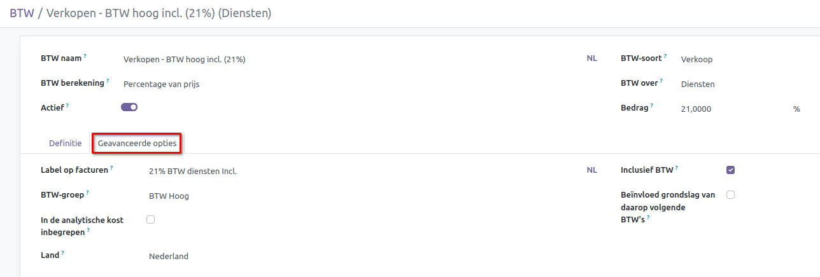The height and width of the screenshot is (277, 820).
Task: Click the NL translate button beside tax name
Action: (x=592, y=59)
